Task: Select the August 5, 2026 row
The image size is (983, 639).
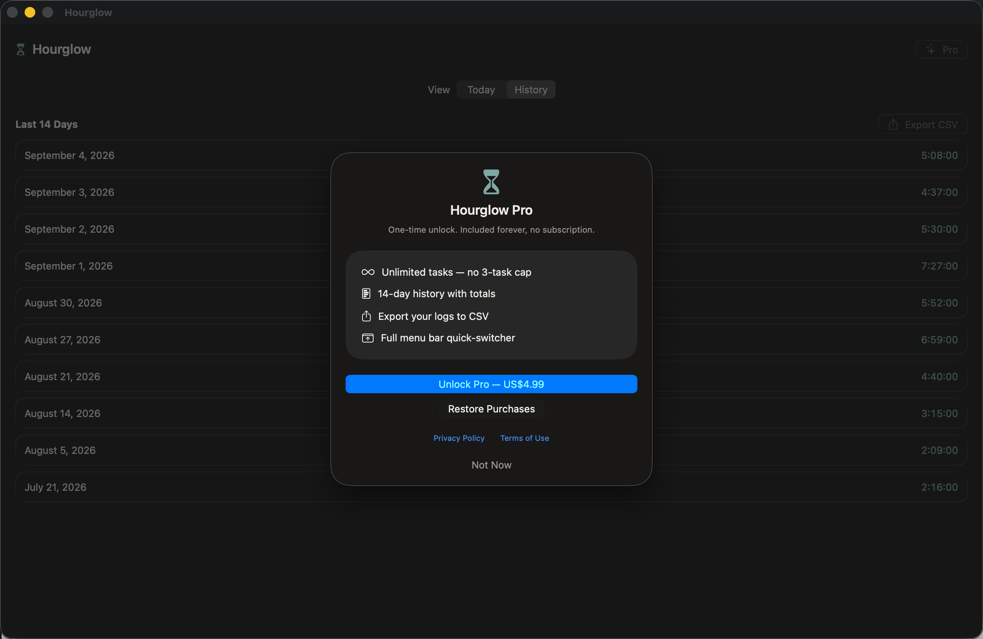Action: [491, 450]
